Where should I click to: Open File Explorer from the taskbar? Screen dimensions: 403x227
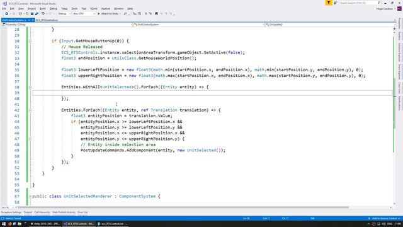[20, 224]
